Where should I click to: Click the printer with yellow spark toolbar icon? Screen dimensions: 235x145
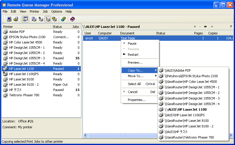tap(54, 19)
